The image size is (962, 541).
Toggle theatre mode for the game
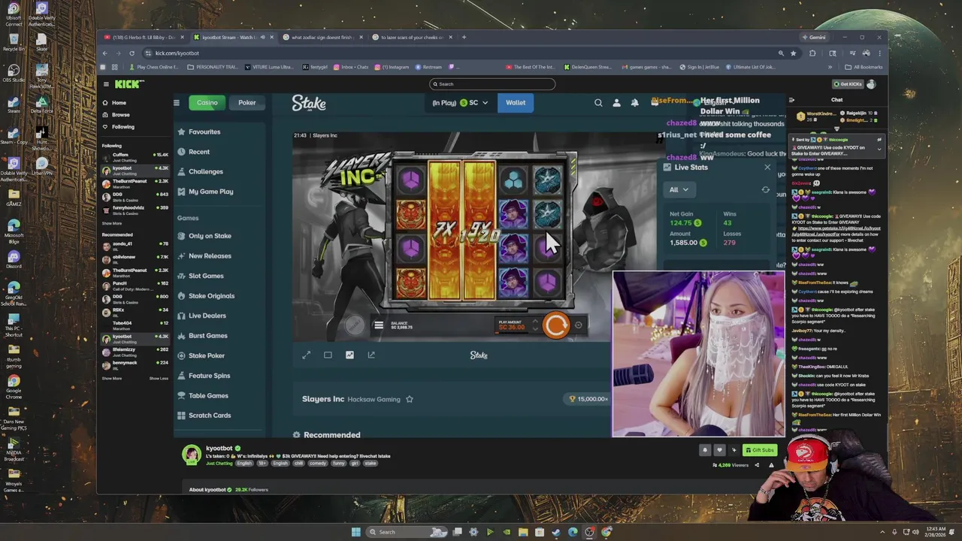328,355
